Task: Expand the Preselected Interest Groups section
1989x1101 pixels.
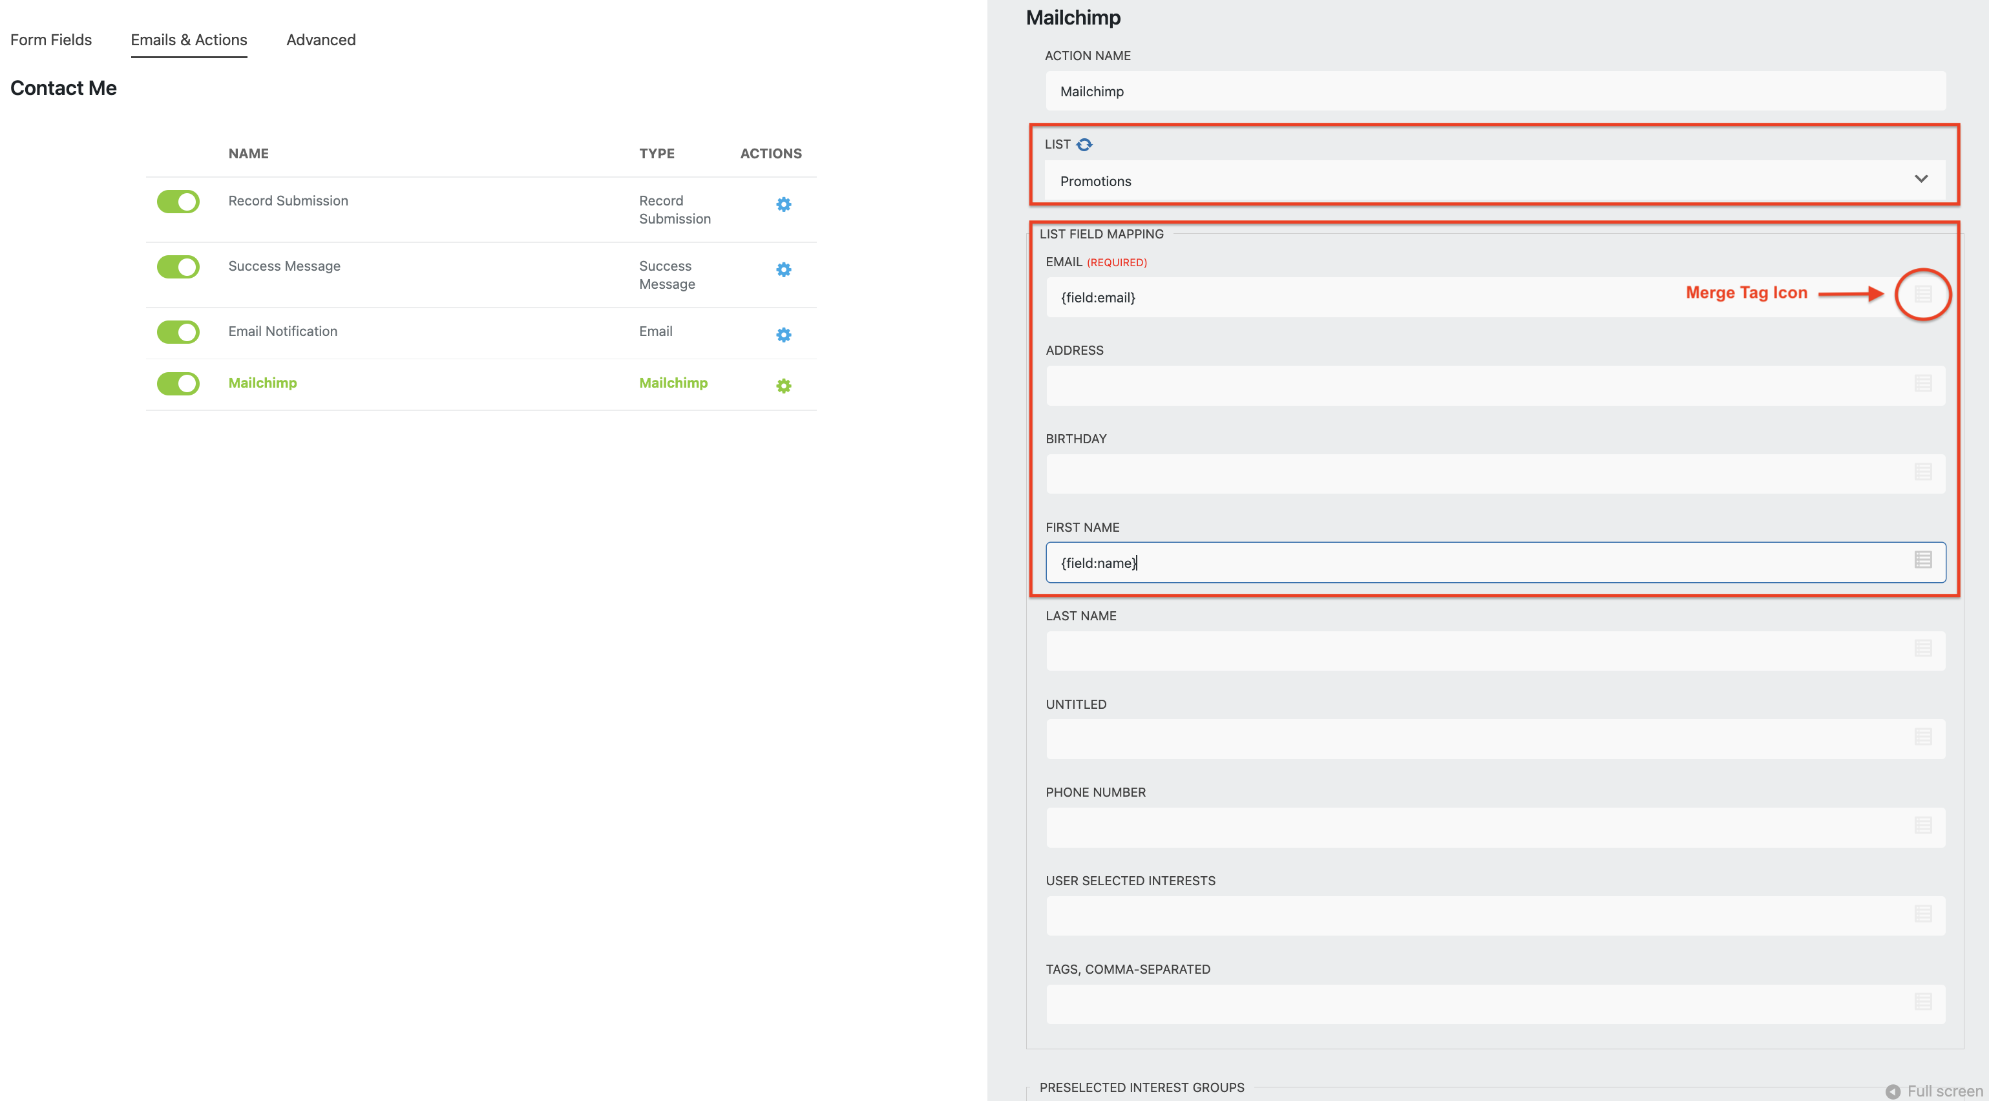Action: coord(1141,1087)
